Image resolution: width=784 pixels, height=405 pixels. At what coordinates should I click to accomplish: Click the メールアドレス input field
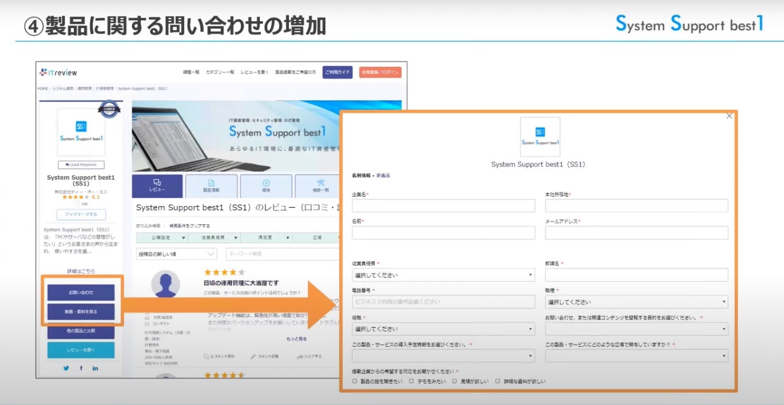coord(636,233)
